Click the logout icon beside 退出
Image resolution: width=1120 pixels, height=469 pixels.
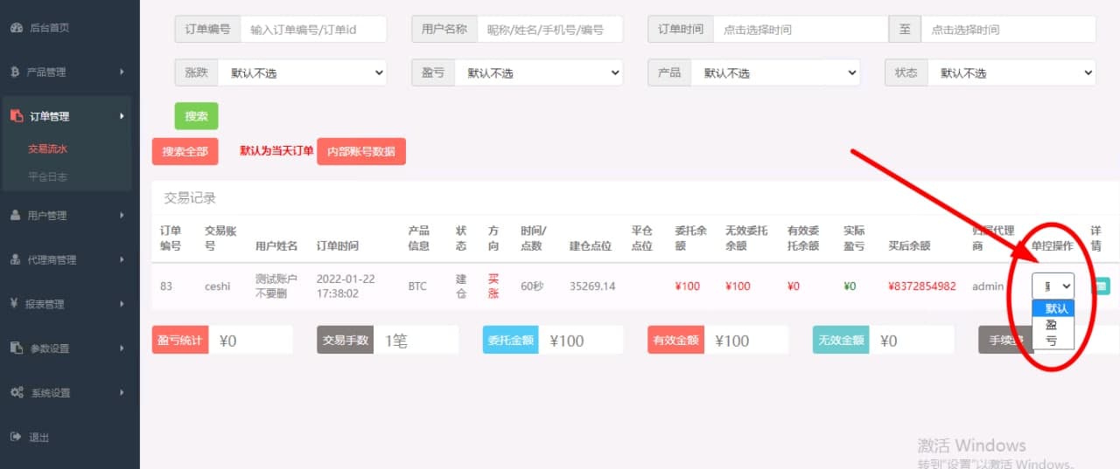pos(16,437)
